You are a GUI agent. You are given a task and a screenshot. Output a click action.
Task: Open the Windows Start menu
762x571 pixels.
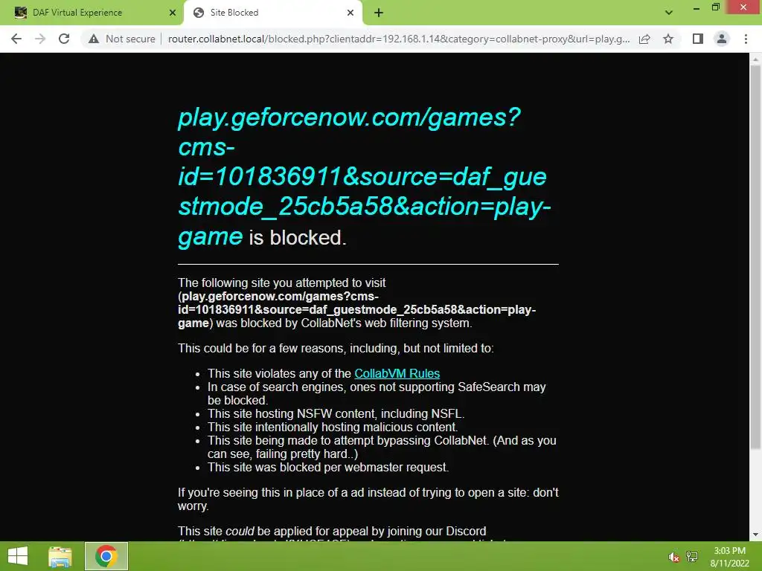(x=18, y=556)
